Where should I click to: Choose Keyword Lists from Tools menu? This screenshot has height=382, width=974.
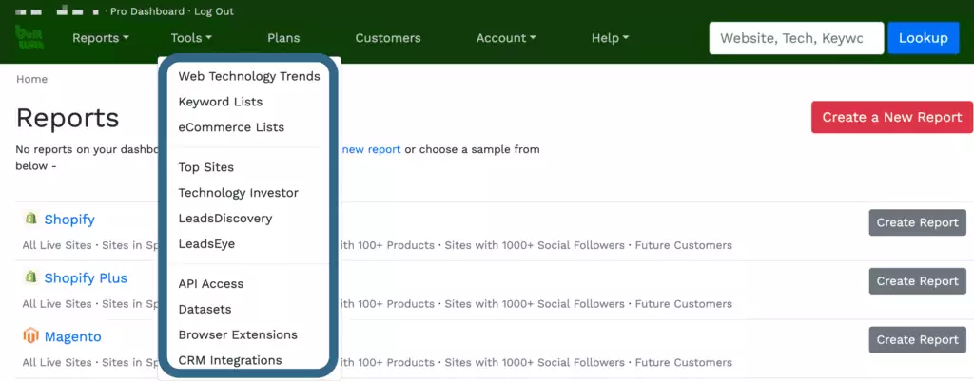[221, 102]
